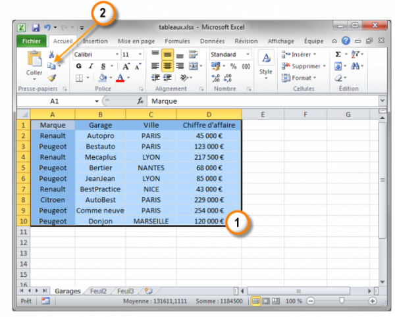Undo the last action
Viewport: 395px width, 317px height.
coord(47,28)
